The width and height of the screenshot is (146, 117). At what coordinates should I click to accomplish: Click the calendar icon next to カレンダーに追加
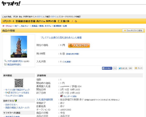(x=61, y=96)
